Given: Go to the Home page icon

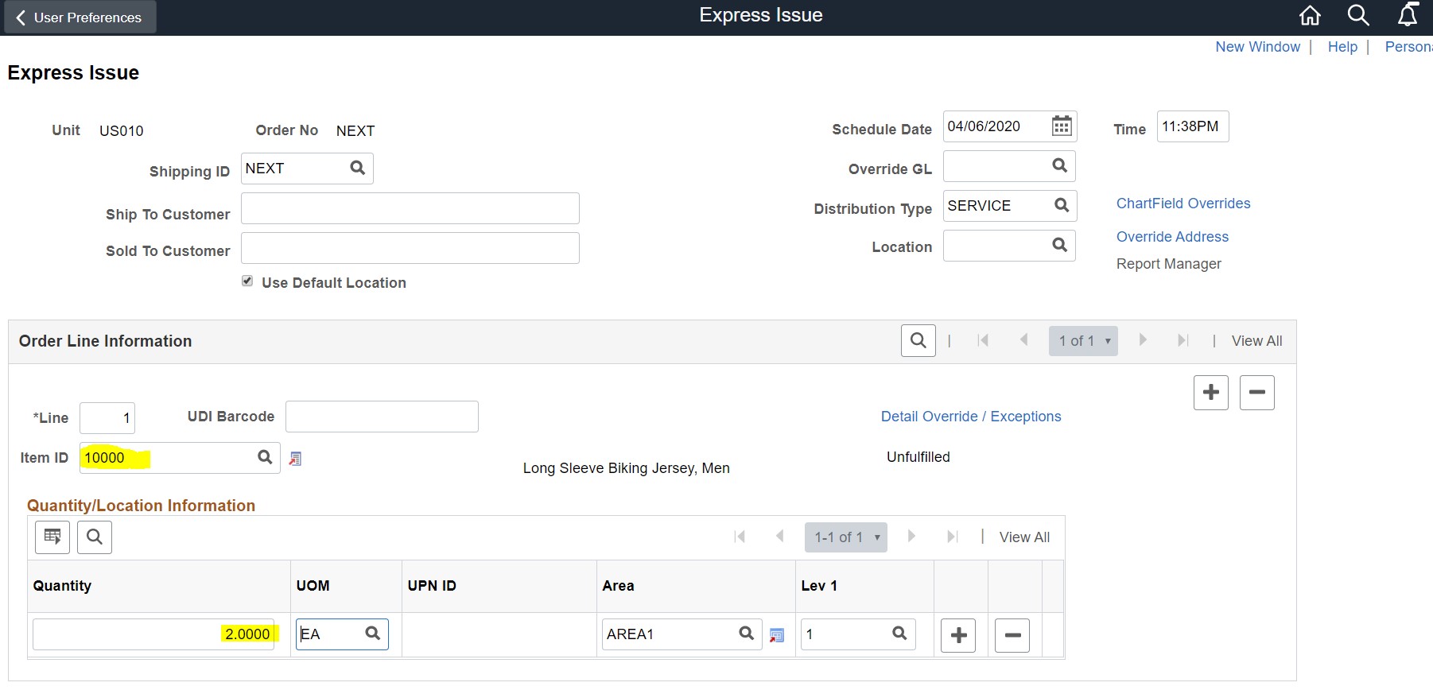Looking at the screenshot, I should pos(1310,16).
